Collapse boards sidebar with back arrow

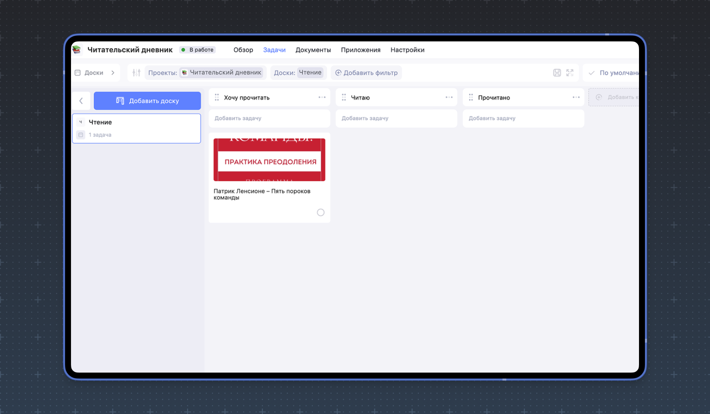pos(81,101)
